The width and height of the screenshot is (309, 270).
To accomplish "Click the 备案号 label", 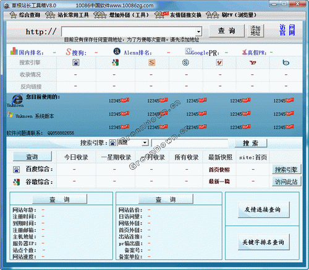I will click(133, 250).
